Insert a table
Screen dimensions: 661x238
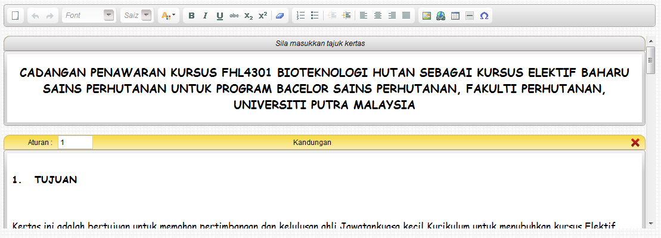(x=455, y=16)
